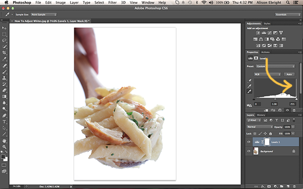
Task: Open the Filter menu
Action: pos(112,3)
